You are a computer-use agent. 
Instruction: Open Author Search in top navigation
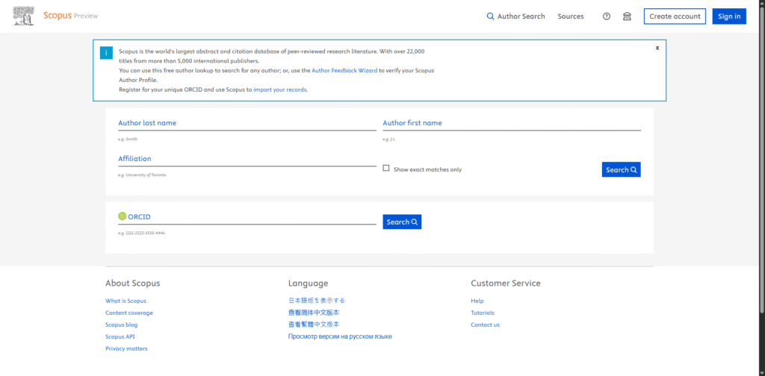pos(515,16)
